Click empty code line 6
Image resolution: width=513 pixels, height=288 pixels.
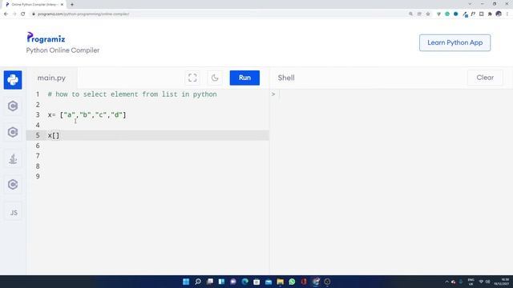pyautogui.click(x=147, y=146)
